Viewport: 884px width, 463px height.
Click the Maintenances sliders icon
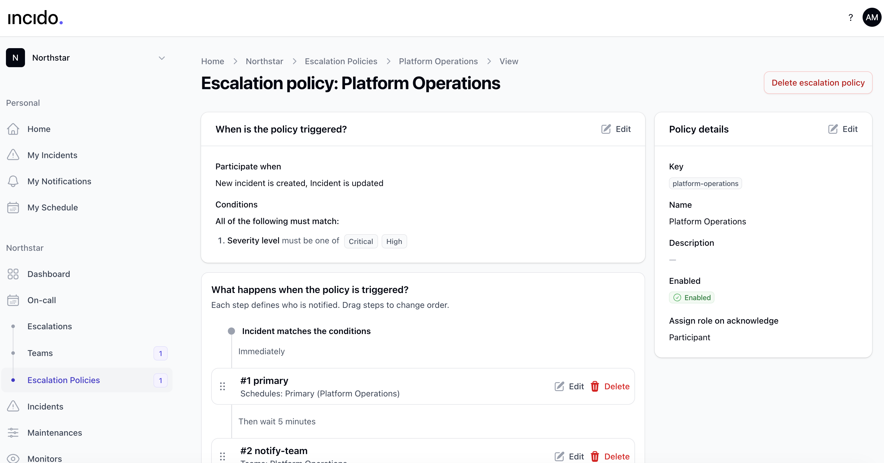pyautogui.click(x=13, y=432)
